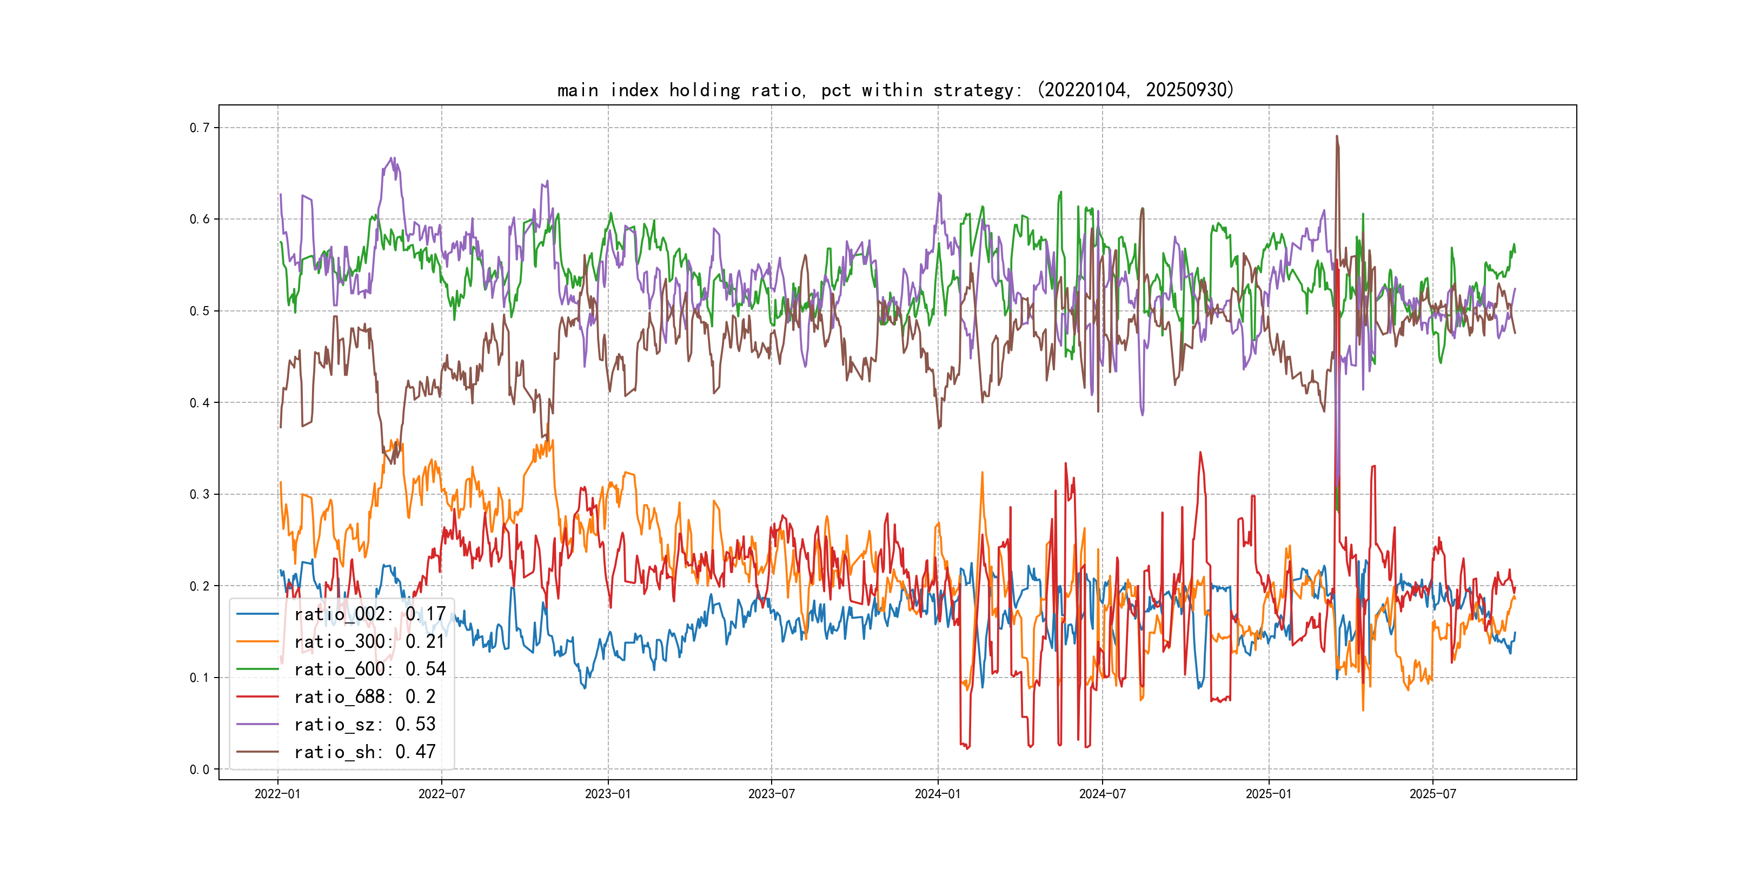1752x876 pixels.
Task: Select the 'ratio_sh: 0.47' legend label
Action: coord(364,752)
